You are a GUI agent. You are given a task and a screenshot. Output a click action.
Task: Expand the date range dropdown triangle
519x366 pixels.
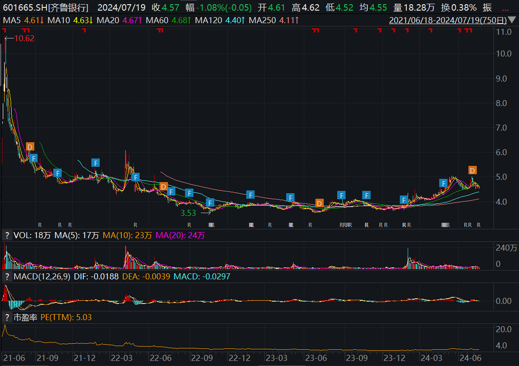[512, 20]
